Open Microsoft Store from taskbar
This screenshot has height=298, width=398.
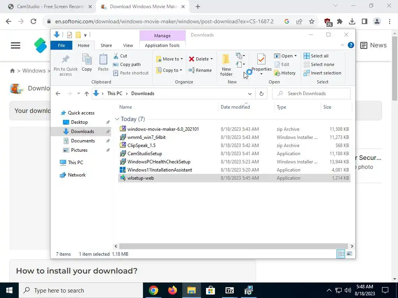[210, 290]
